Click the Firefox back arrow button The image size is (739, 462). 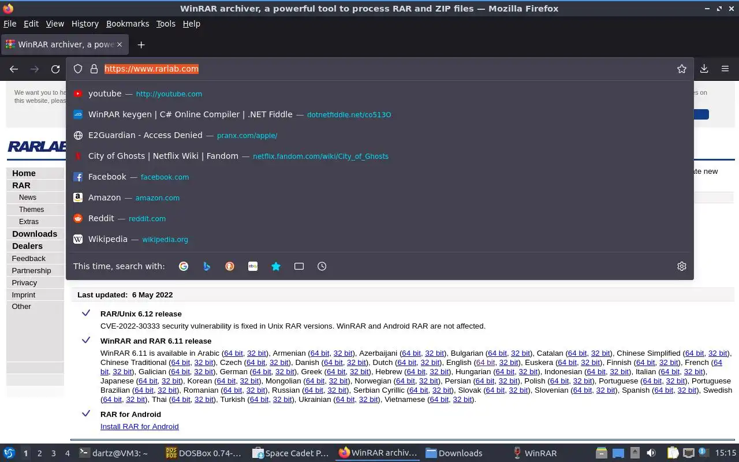[x=14, y=69]
